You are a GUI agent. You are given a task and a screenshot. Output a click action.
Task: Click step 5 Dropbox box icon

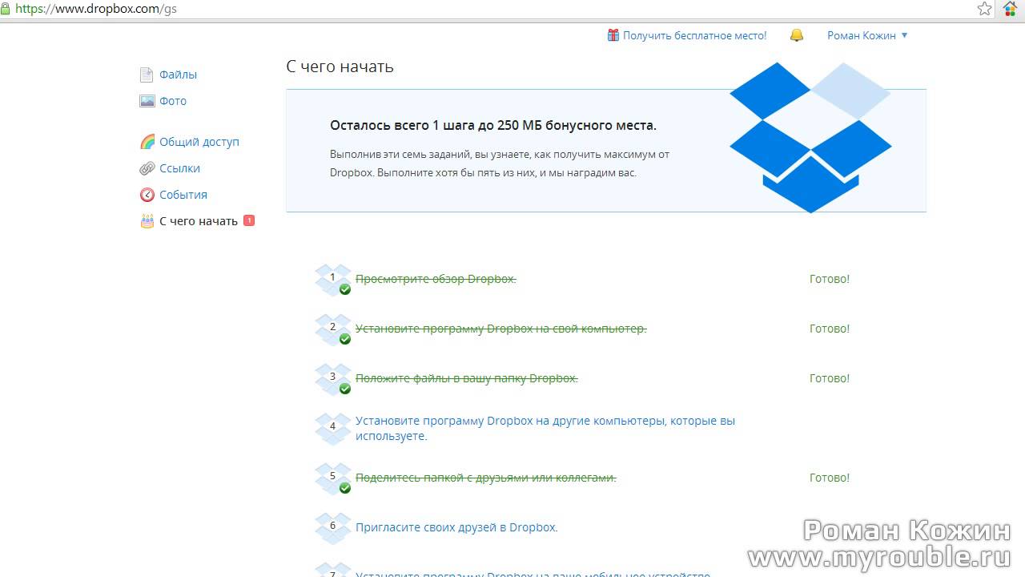tap(333, 478)
